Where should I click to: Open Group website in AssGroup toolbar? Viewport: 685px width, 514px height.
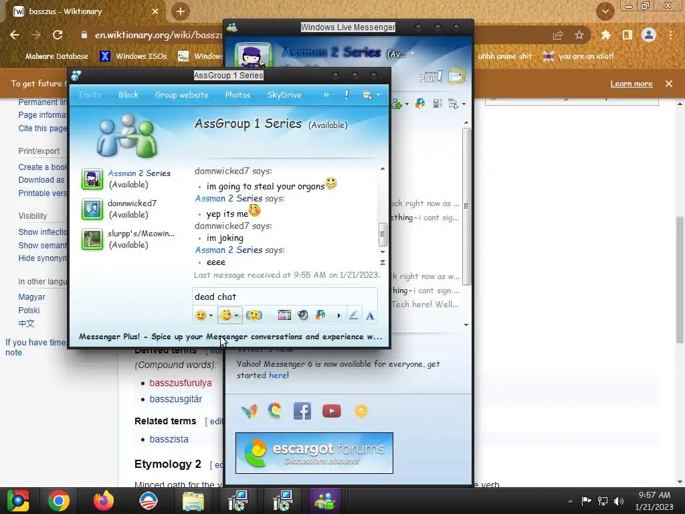click(x=182, y=95)
